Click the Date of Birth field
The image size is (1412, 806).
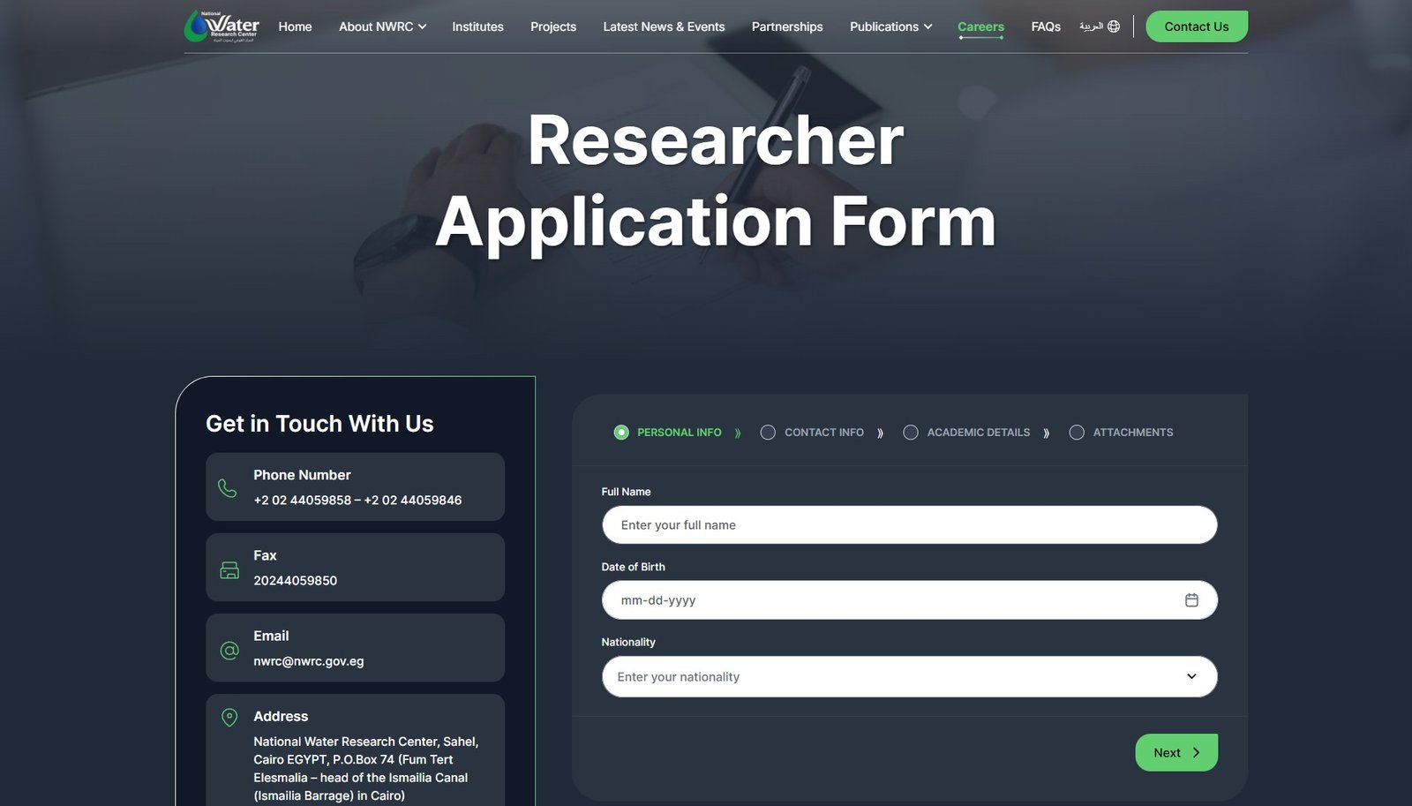point(891,600)
